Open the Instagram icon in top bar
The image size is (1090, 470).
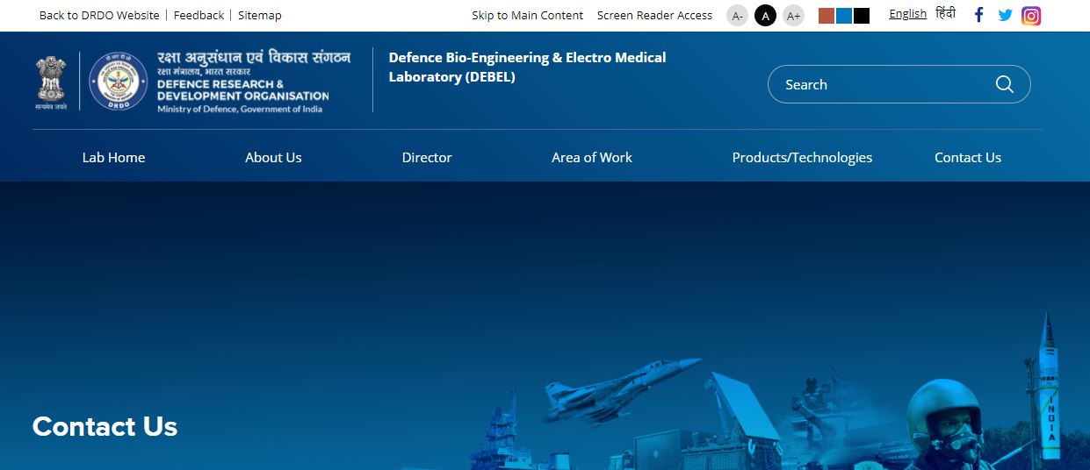(1031, 16)
